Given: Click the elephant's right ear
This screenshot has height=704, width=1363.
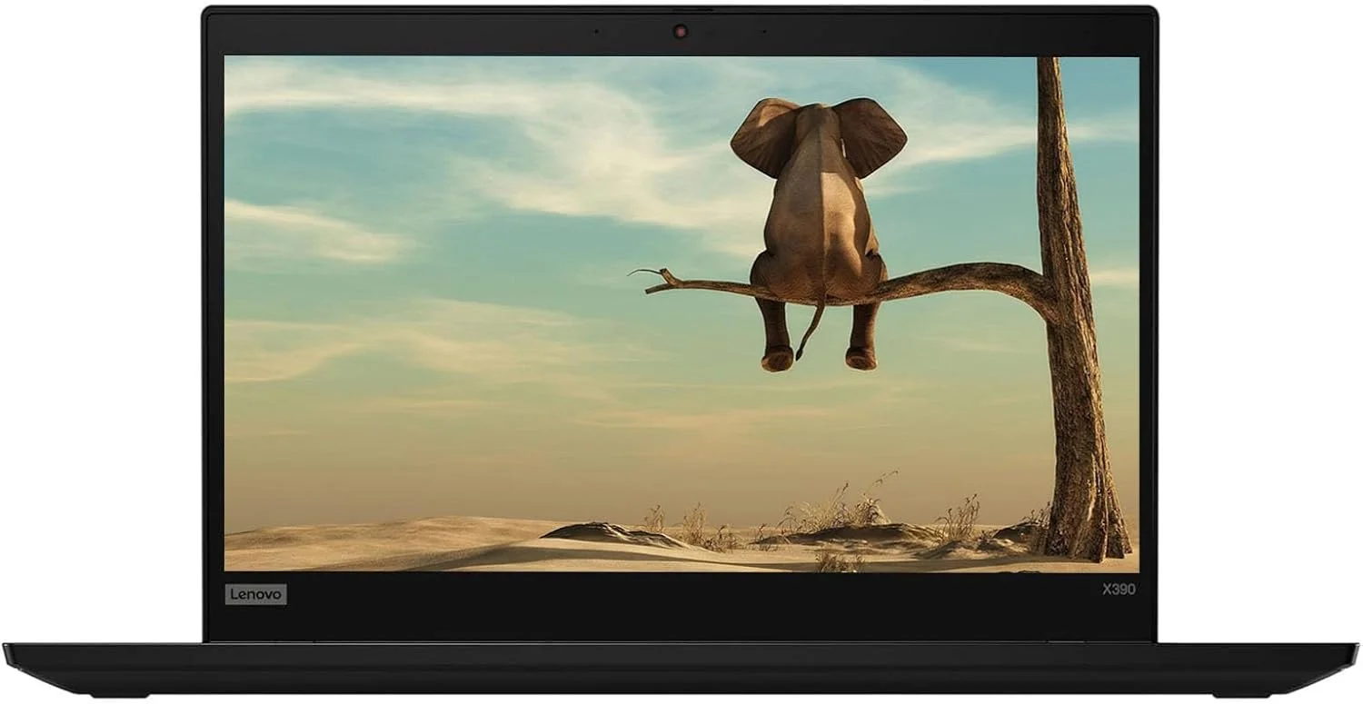Looking at the screenshot, I should coord(872,134).
